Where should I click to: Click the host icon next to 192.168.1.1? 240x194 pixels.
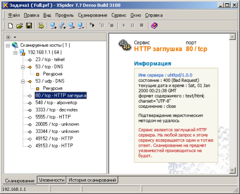(22, 52)
